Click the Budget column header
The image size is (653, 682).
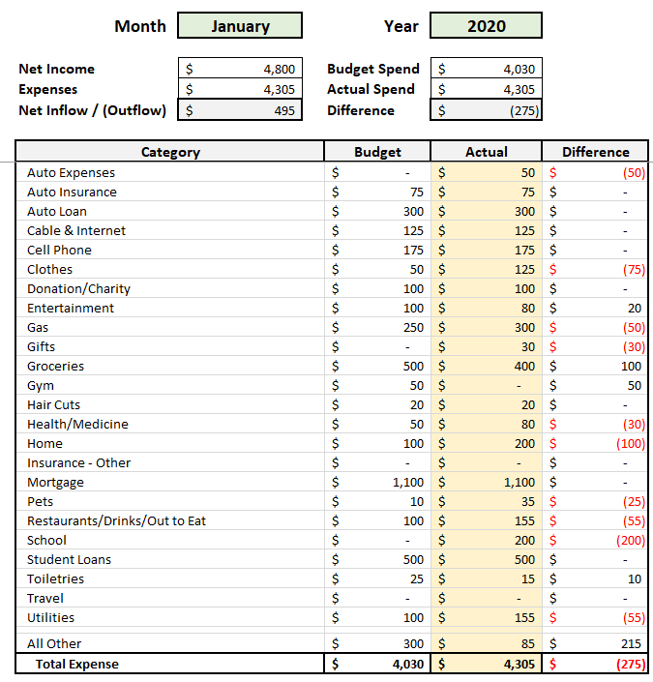point(377,151)
